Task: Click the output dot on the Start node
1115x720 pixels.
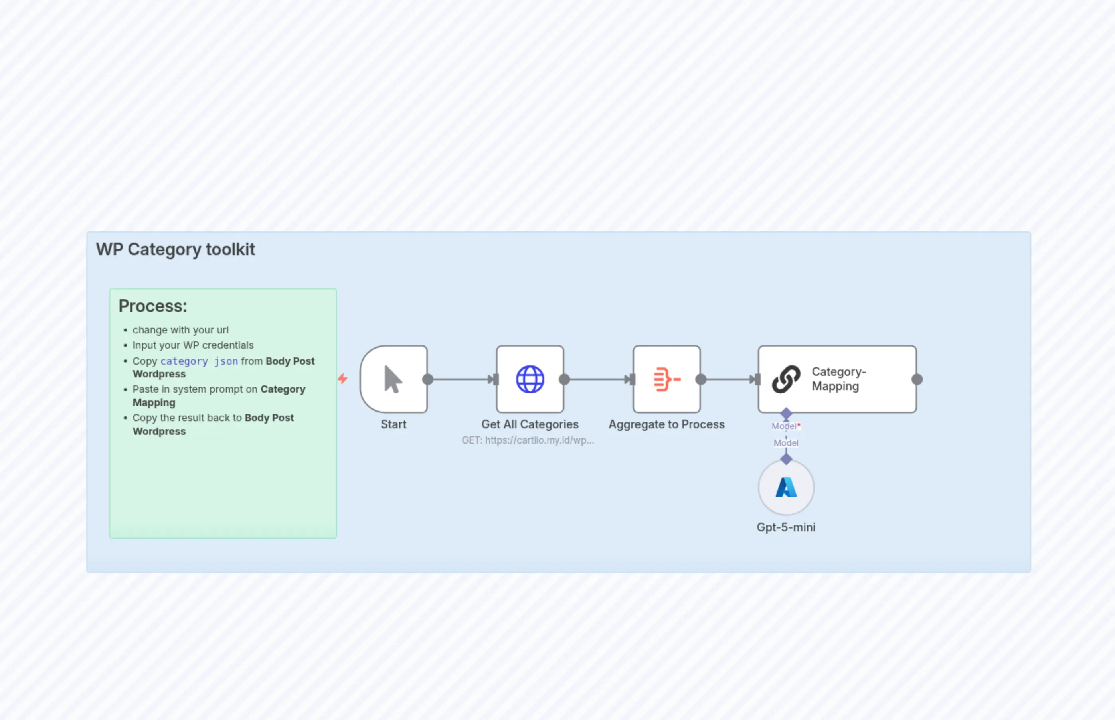Action: (427, 379)
